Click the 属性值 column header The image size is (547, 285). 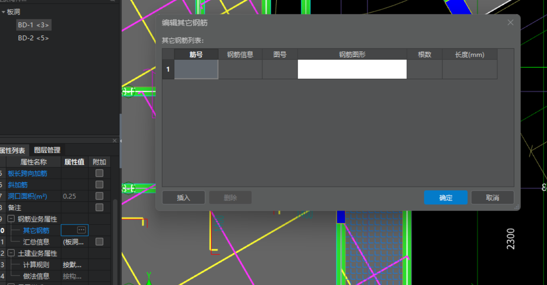(74, 162)
